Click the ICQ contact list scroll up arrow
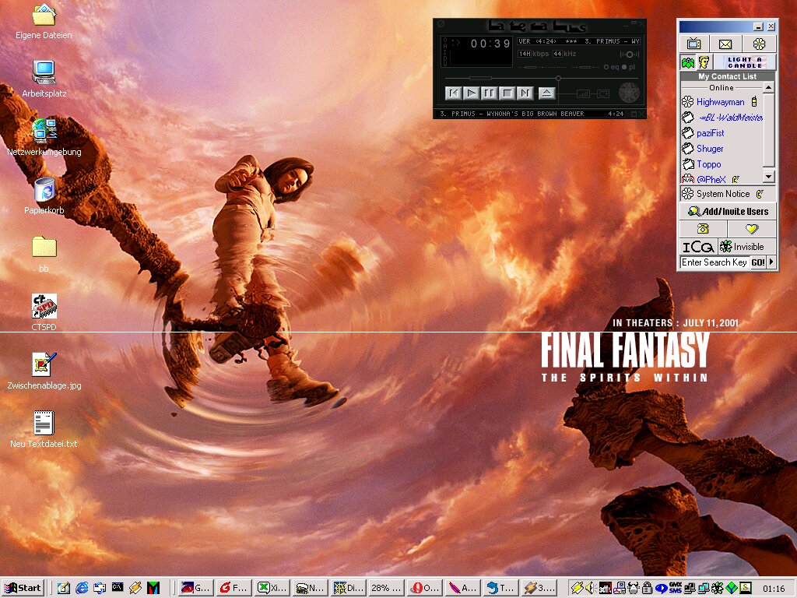 768,88
